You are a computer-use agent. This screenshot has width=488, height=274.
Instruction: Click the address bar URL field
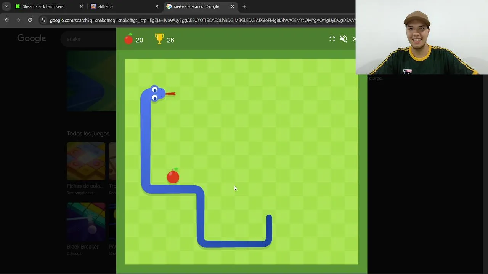coord(202,20)
